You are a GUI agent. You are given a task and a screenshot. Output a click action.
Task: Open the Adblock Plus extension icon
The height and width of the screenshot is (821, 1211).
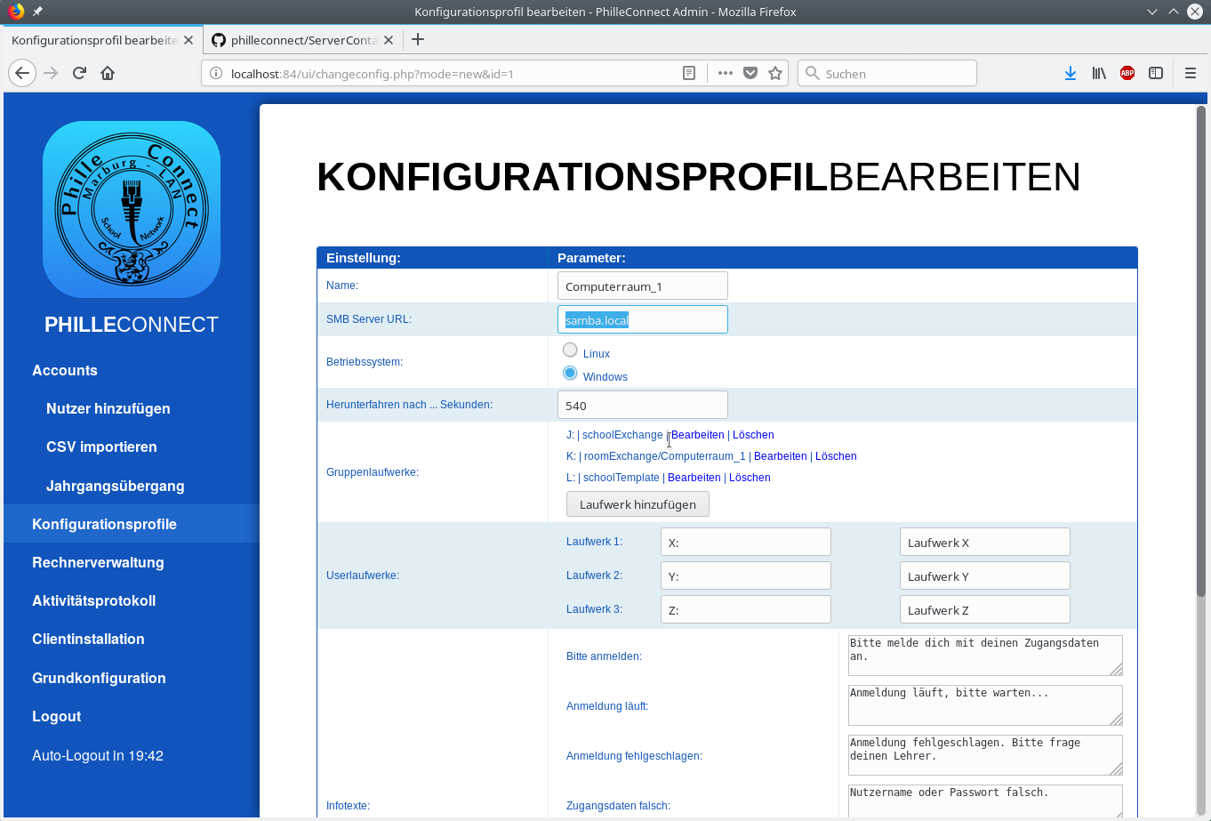(x=1127, y=73)
